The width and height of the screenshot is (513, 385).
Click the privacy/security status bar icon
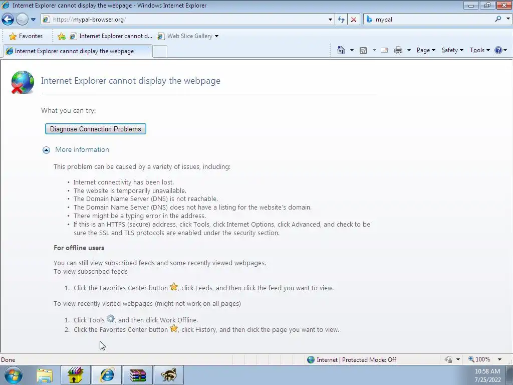[448, 359]
